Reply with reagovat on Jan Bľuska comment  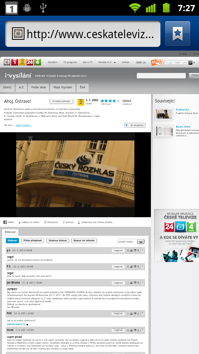tap(118, 283)
